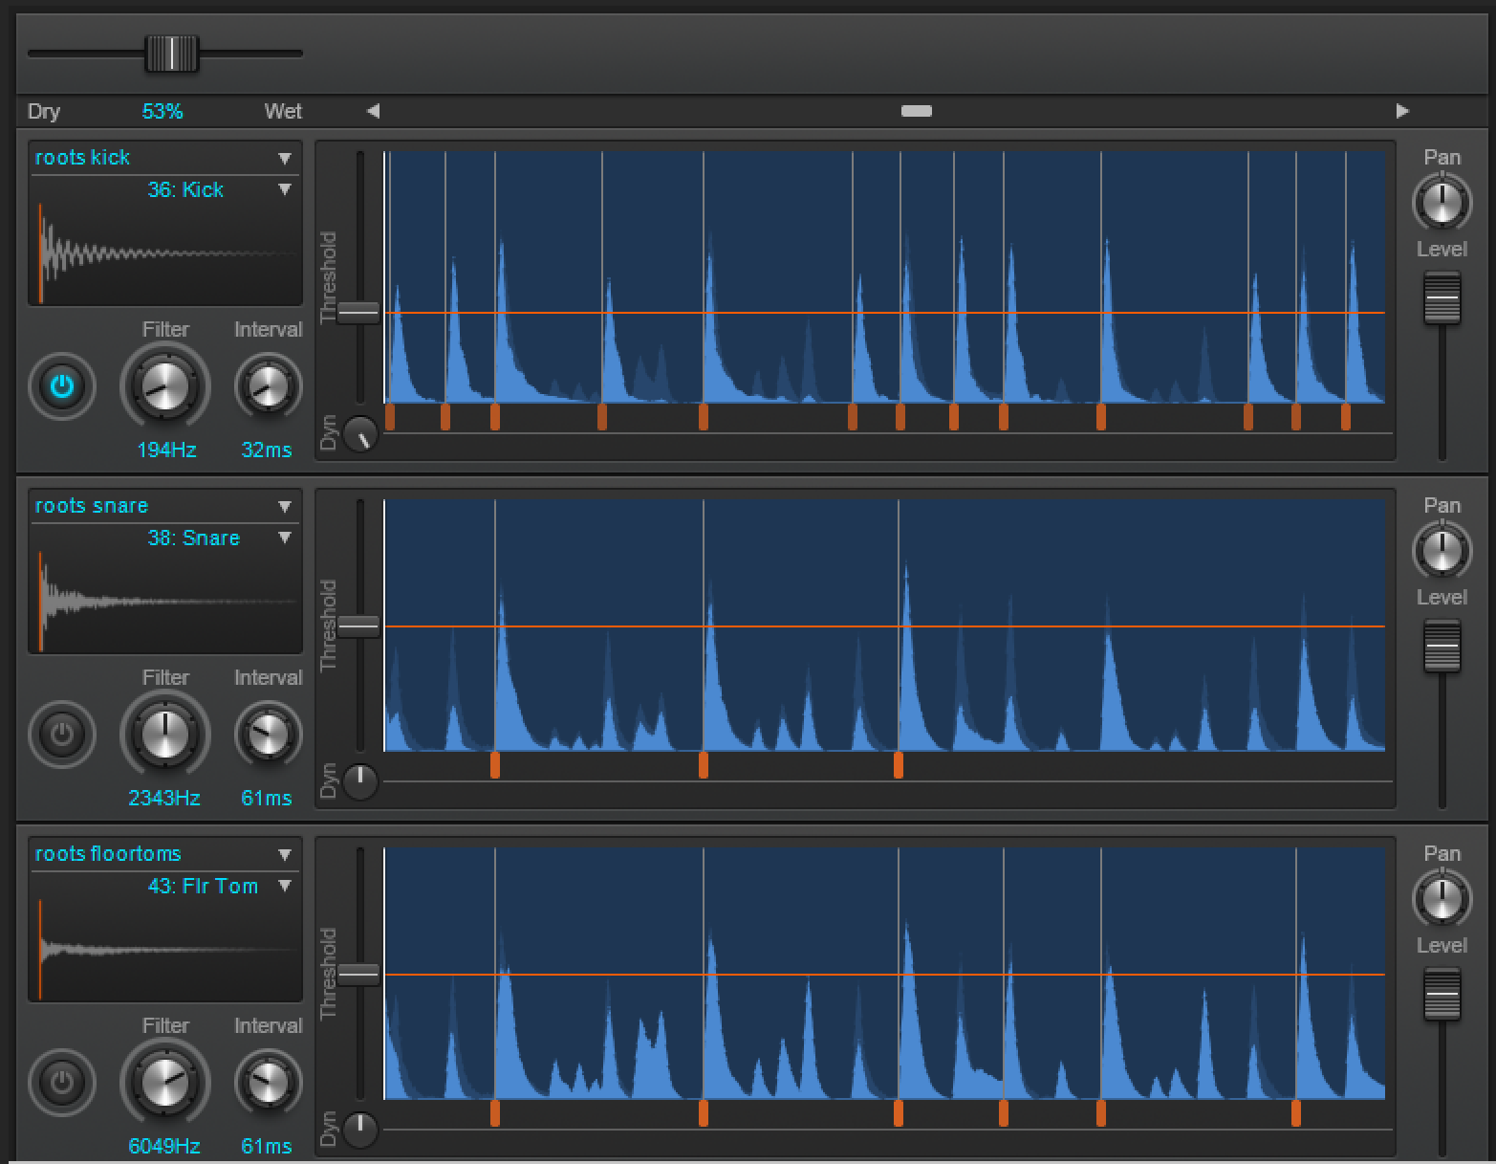Enable the roots snare power button

pos(62,735)
